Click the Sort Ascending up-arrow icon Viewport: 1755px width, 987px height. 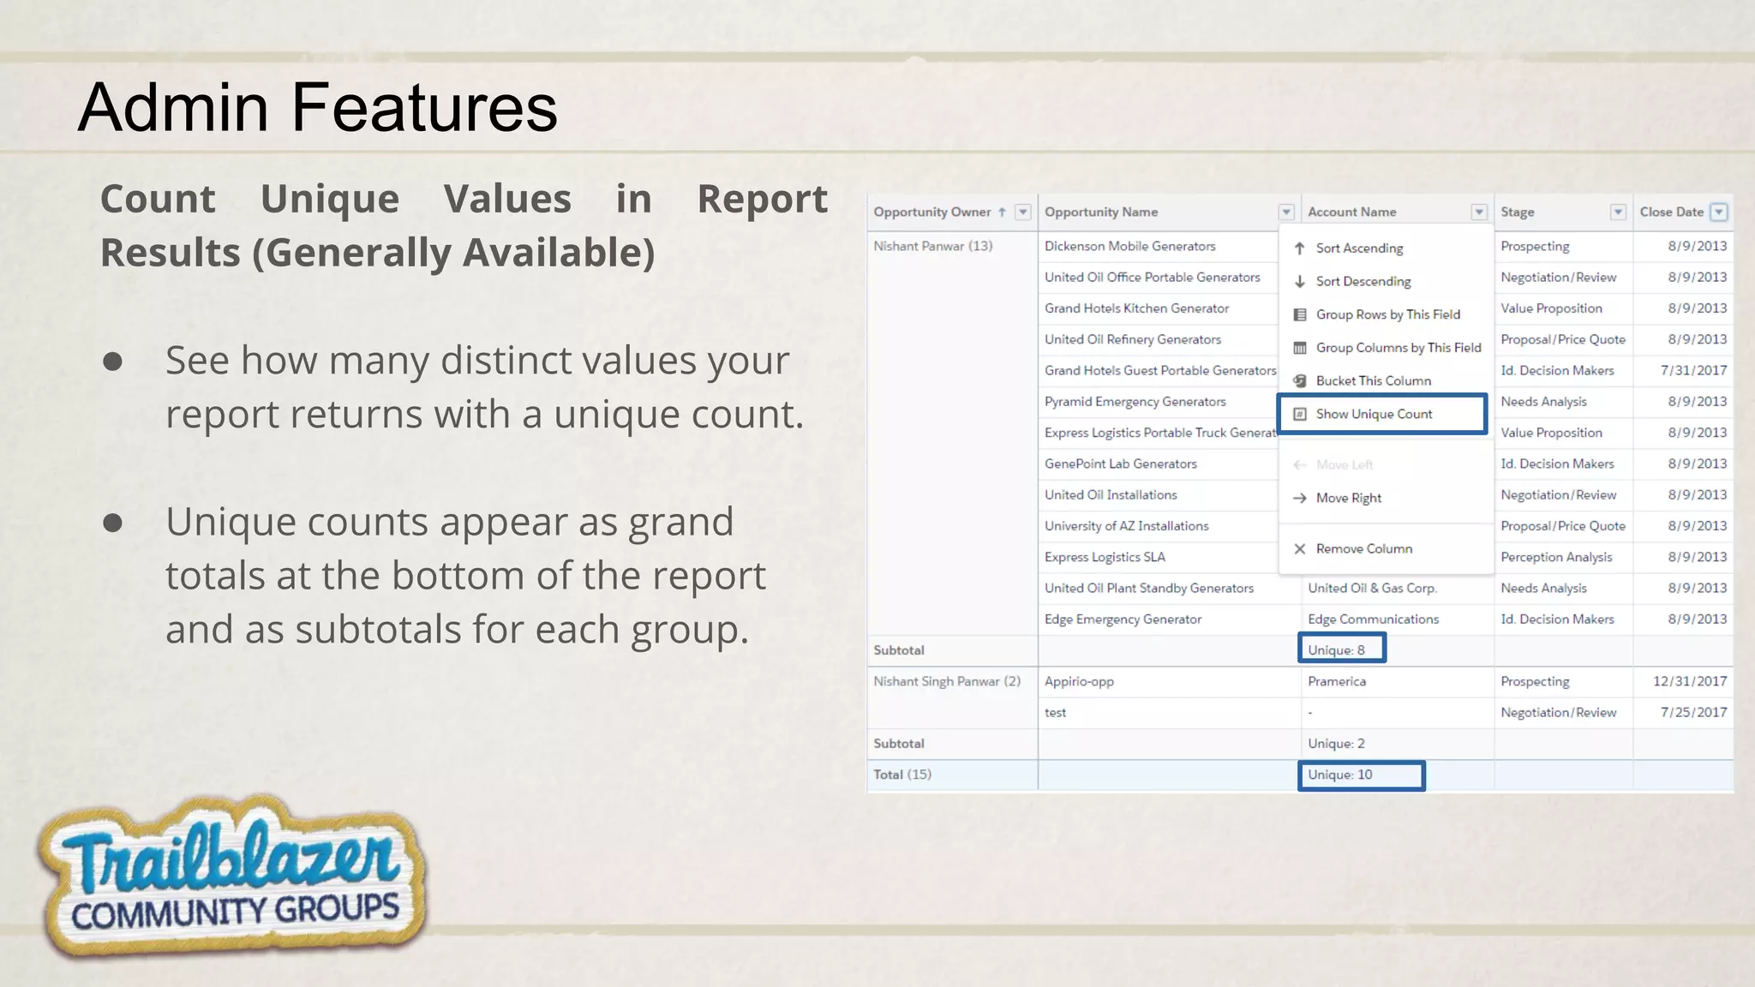1300,248
